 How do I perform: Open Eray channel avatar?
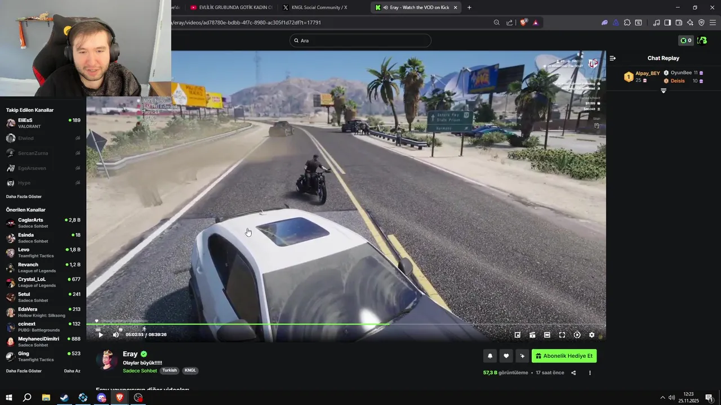pyautogui.click(x=107, y=361)
